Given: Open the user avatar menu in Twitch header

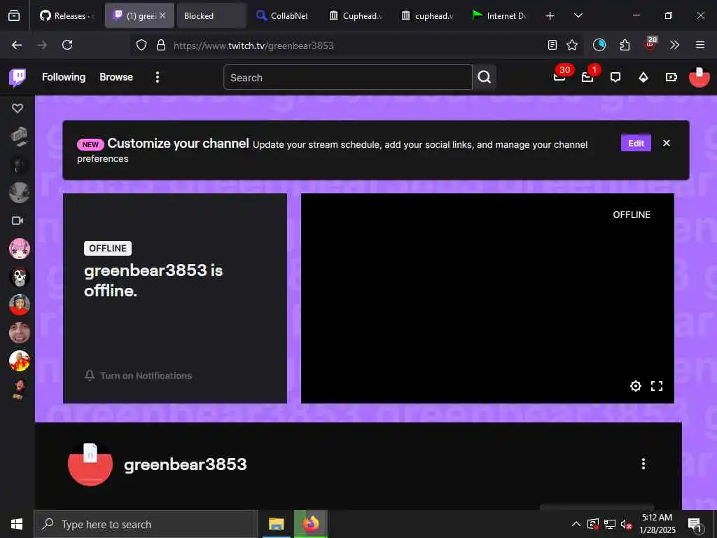Looking at the screenshot, I should coord(699,77).
